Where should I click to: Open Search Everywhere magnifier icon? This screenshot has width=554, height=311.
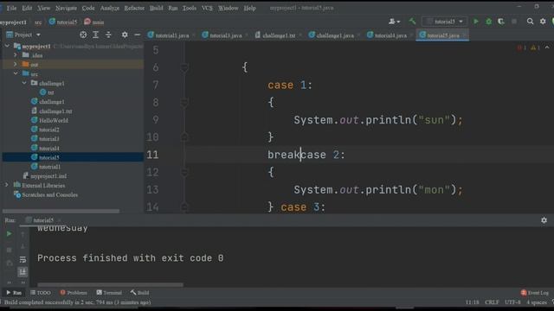[530, 22]
